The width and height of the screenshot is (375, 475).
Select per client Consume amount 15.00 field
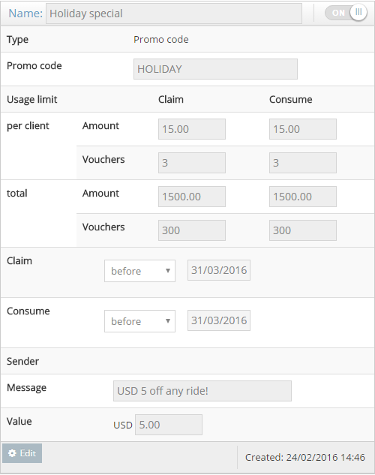tap(303, 129)
